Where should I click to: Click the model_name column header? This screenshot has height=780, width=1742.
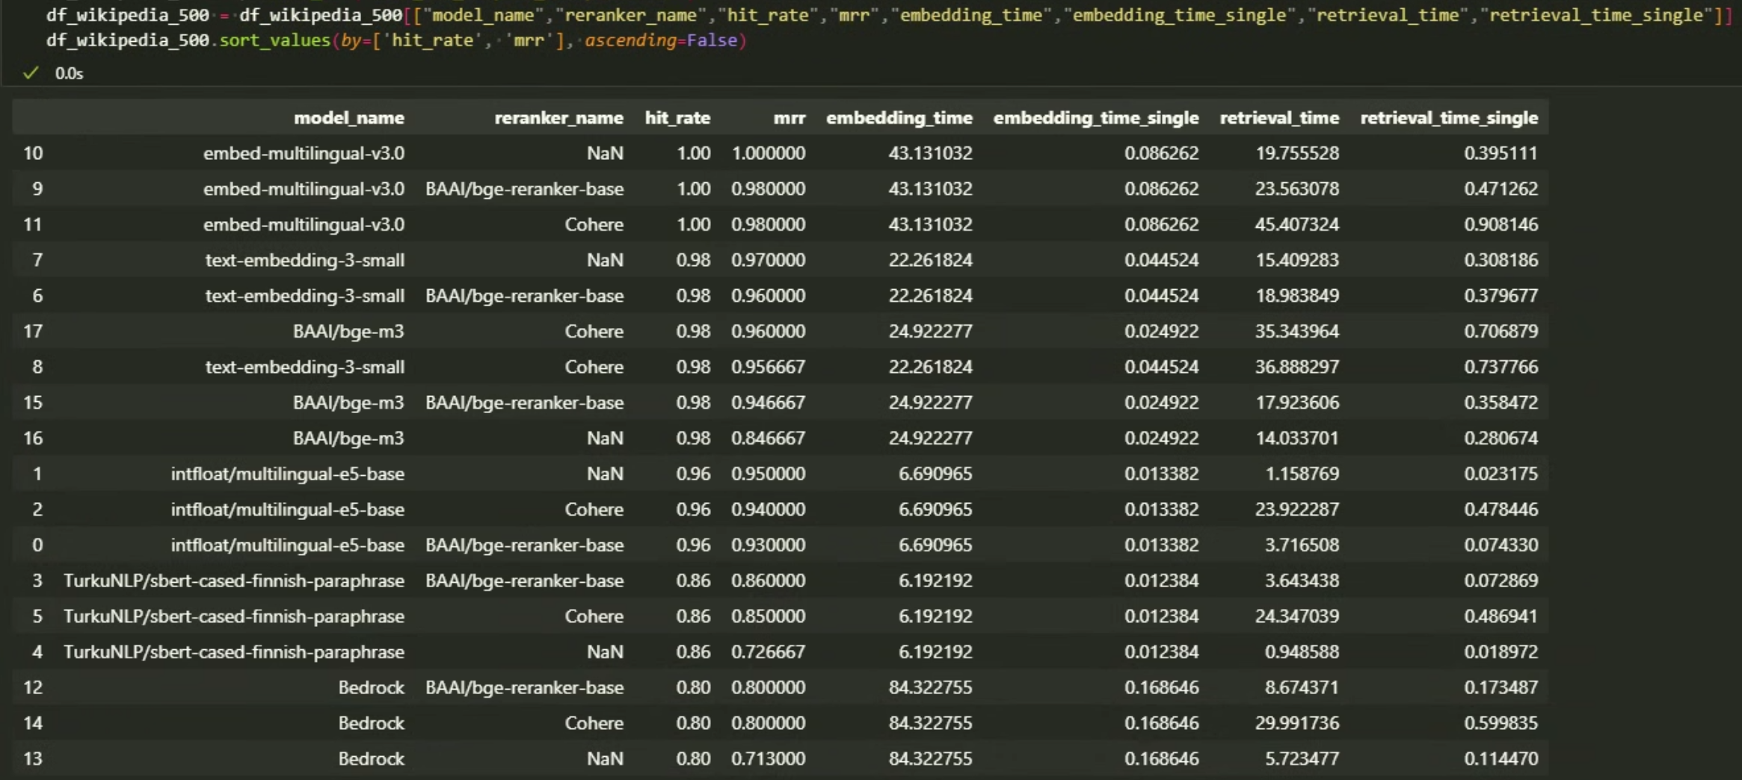pyautogui.click(x=349, y=117)
